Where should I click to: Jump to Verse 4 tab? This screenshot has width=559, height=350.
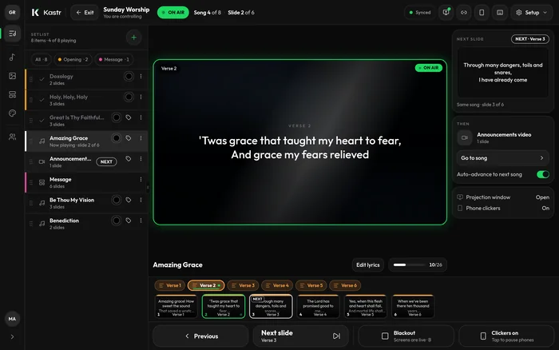277,285
